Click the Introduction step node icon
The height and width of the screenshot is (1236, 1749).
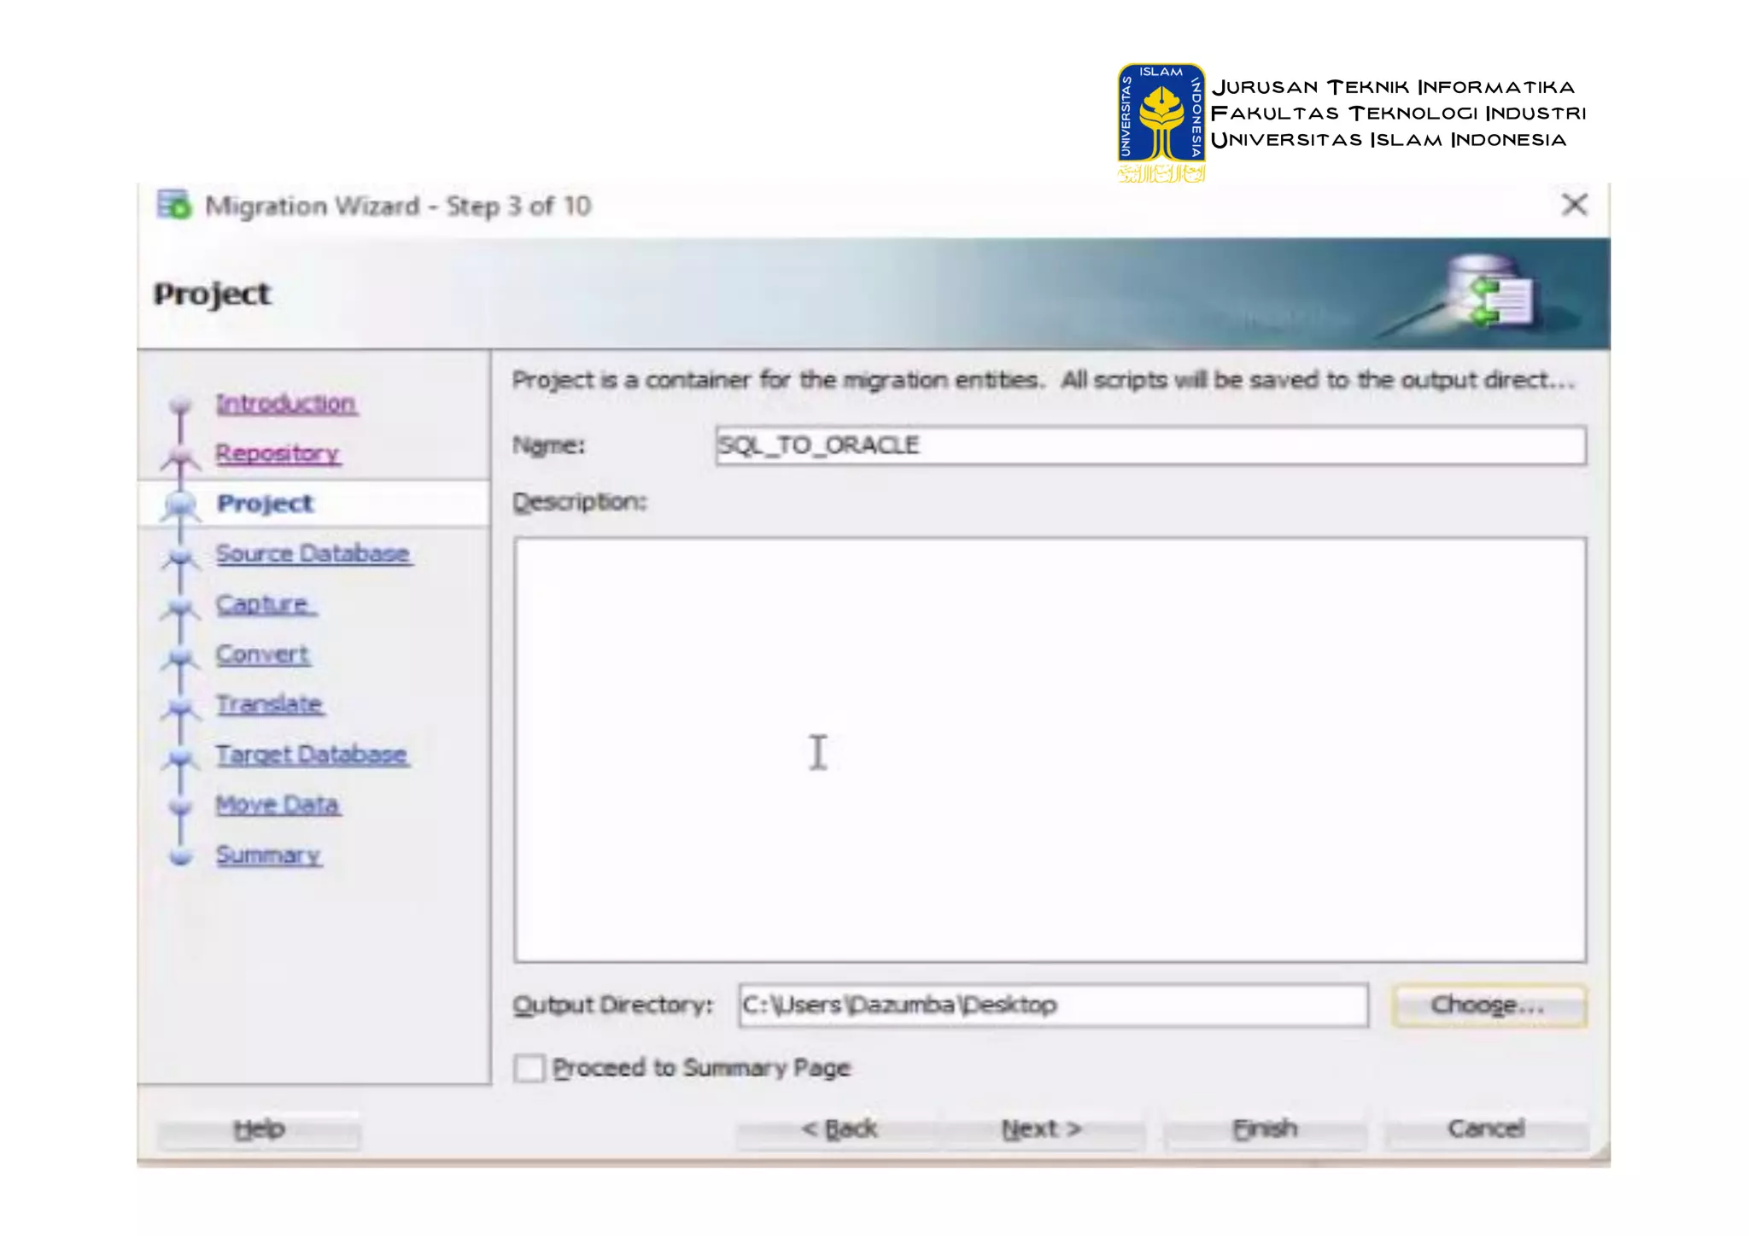(x=180, y=404)
